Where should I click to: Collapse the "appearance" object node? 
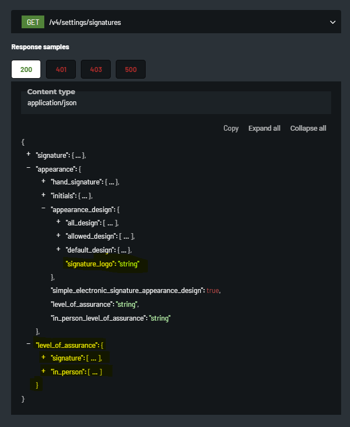point(28,168)
